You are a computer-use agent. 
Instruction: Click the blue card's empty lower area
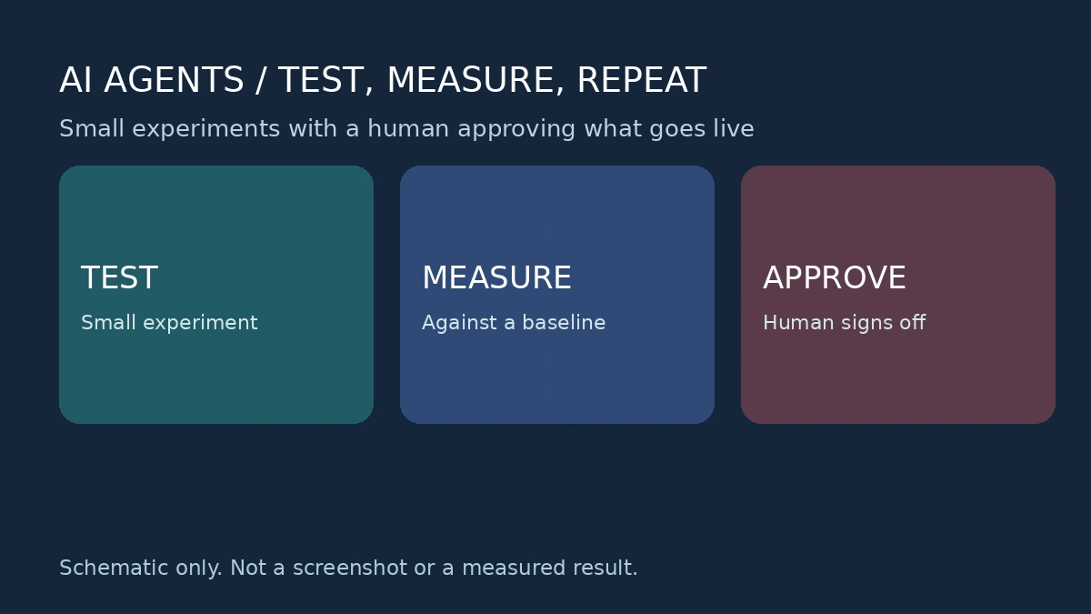tap(557, 380)
